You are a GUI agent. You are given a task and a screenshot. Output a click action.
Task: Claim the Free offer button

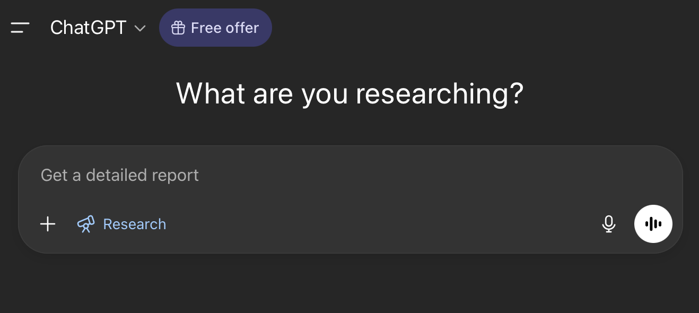point(215,28)
